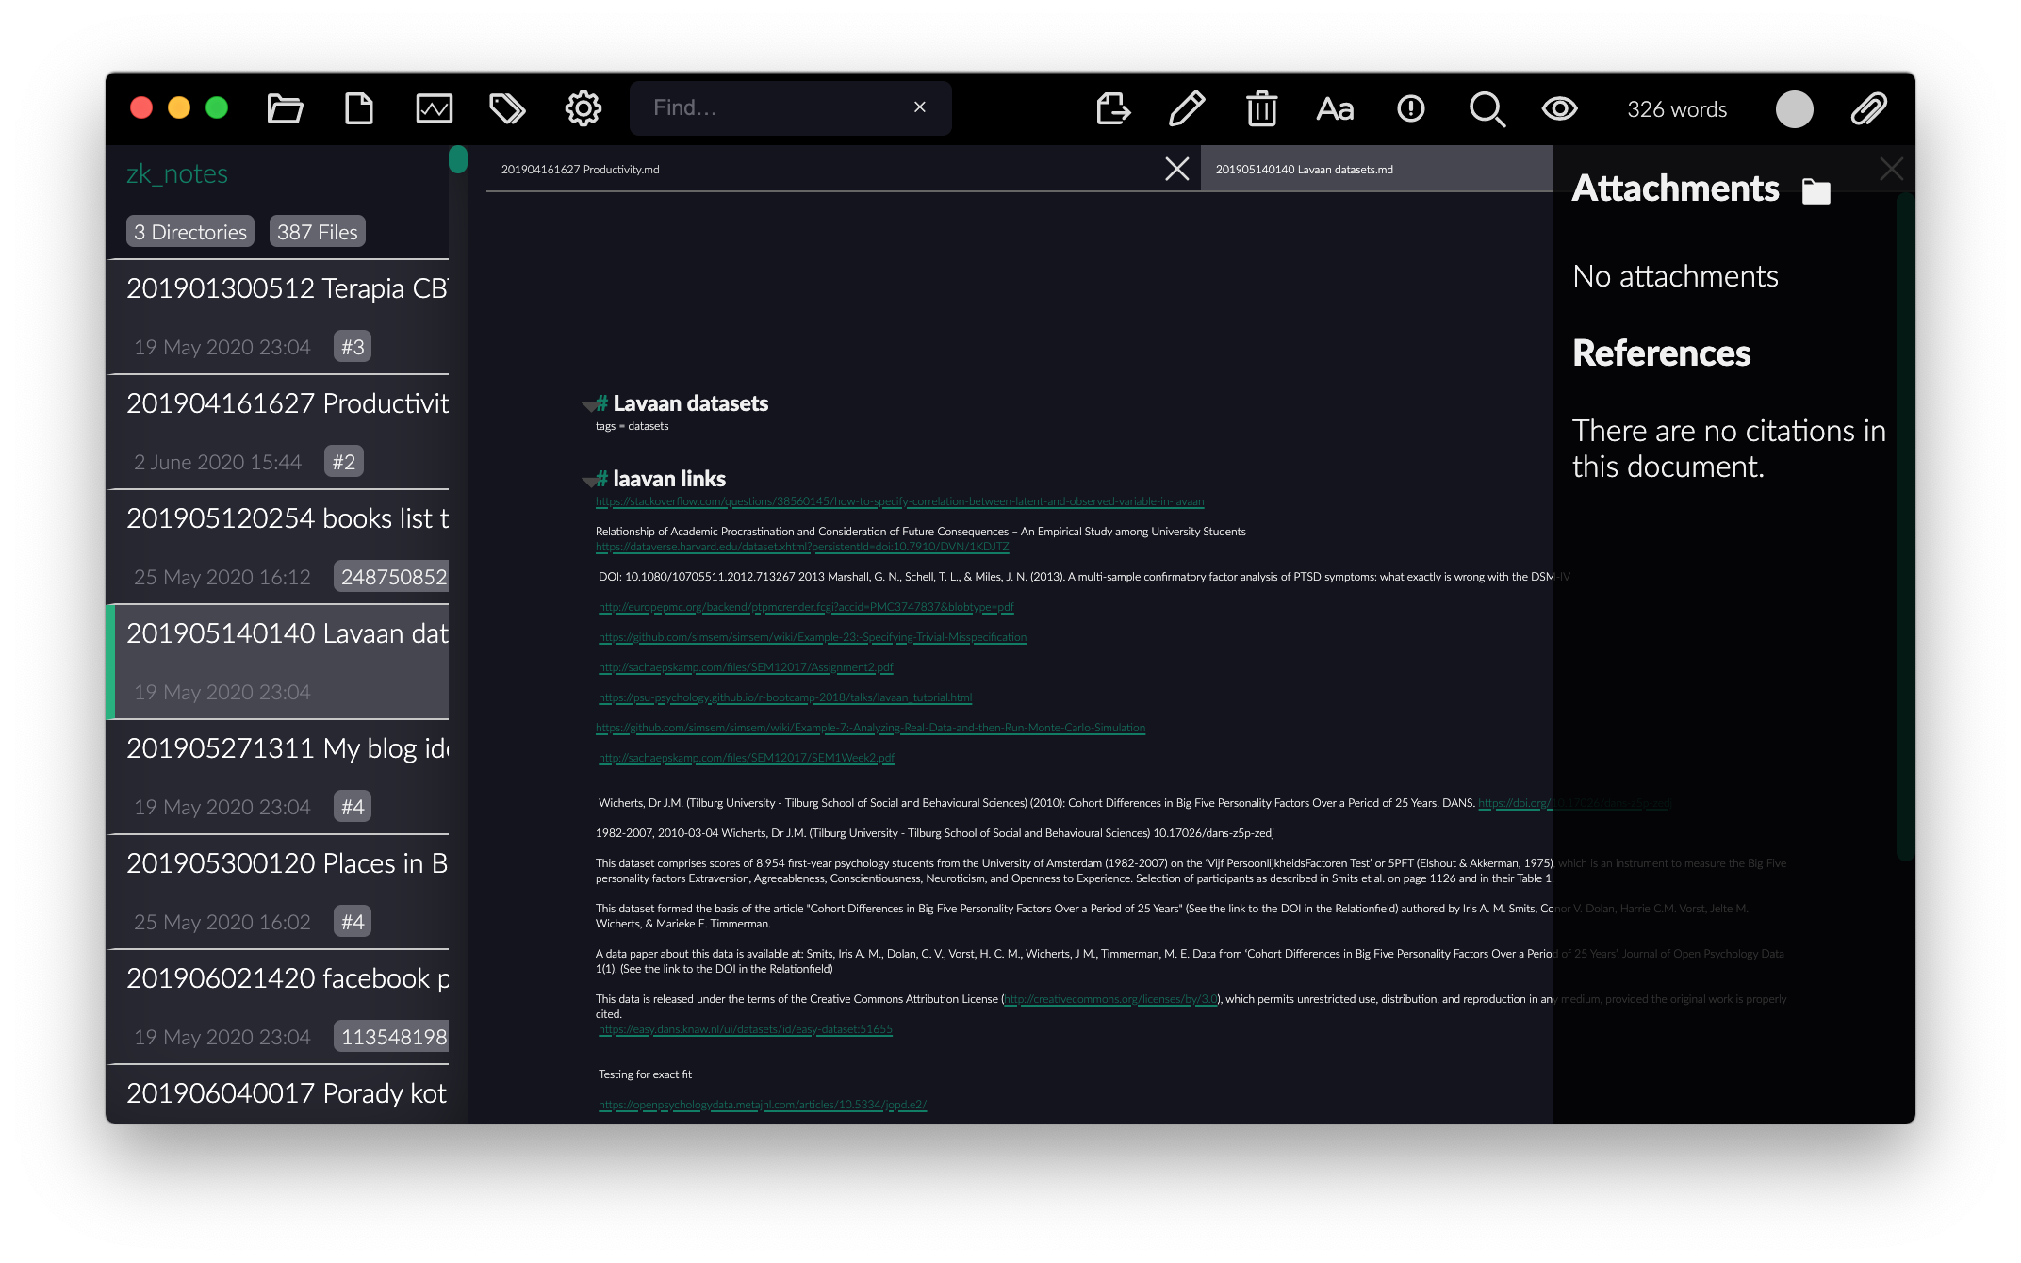This screenshot has width=2021, height=1263.
Task: Click the 326 words counter
Action: point(1677,109)
